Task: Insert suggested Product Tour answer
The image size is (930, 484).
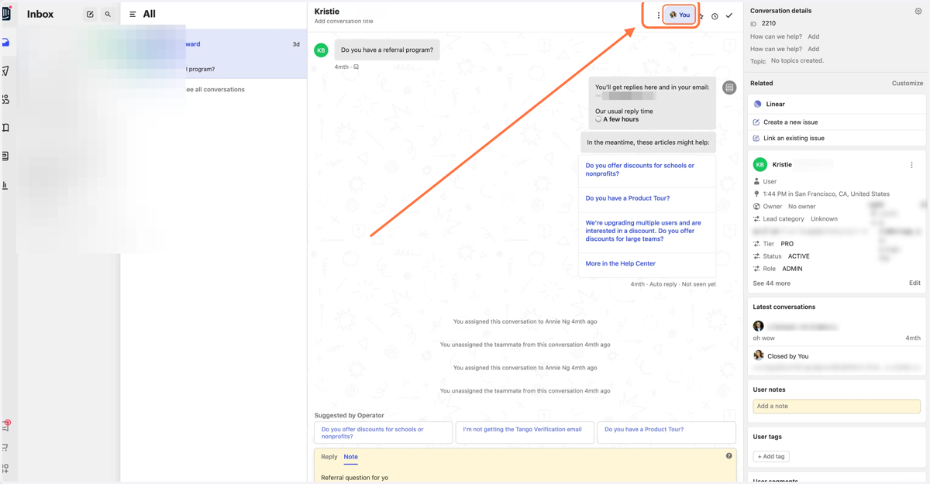Action: point(666,432)
